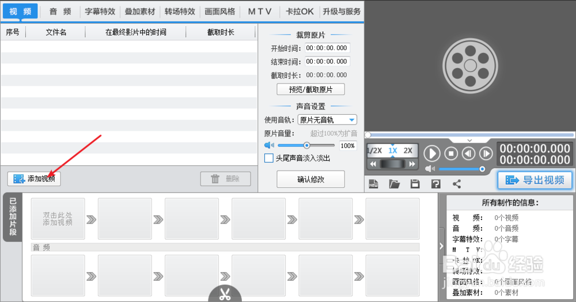Image resolution: width=576 pixels, height=302 pixels.
Task: Click the 确认修改 button
Action: pos(310,179)
